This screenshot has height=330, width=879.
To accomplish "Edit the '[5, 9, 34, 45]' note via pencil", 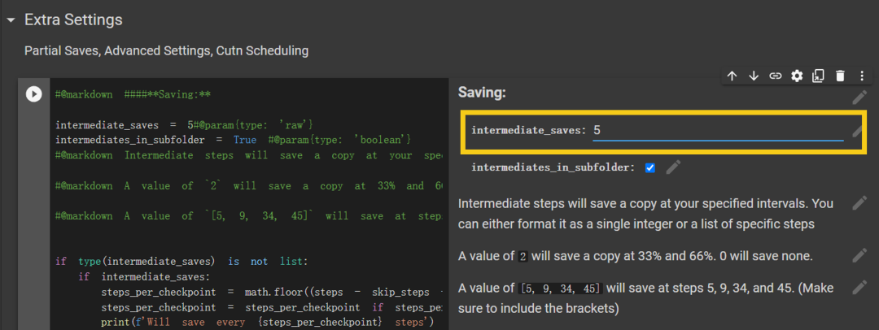I will coord(859,288).
